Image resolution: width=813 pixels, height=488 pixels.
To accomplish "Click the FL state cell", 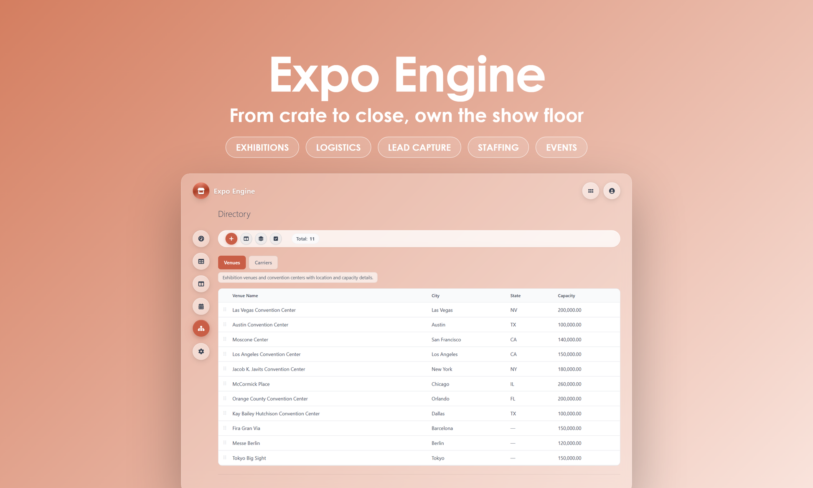I will 513,399.
